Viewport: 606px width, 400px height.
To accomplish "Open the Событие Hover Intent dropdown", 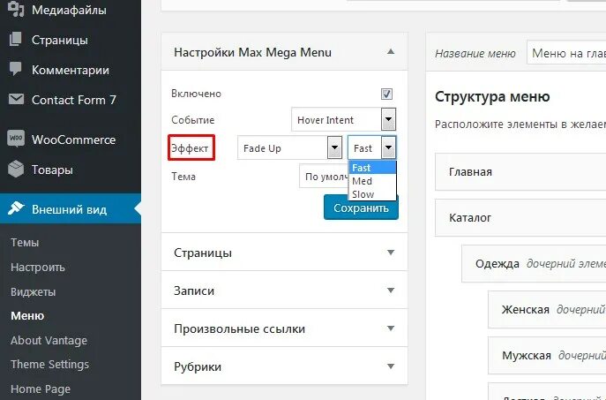I will [344, 119].
